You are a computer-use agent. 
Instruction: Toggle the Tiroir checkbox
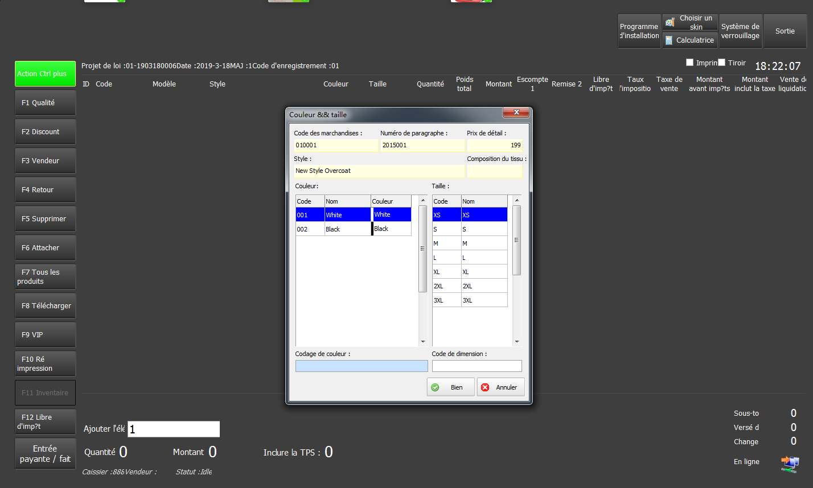pyautogui.click(x=721, y=63)
